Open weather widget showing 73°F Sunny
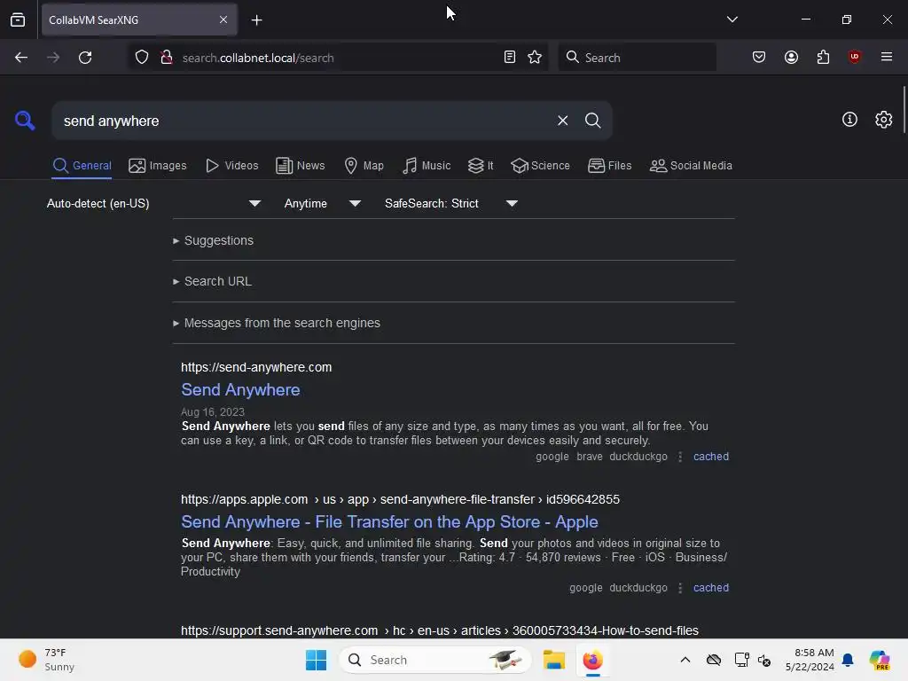 point(46,660)
